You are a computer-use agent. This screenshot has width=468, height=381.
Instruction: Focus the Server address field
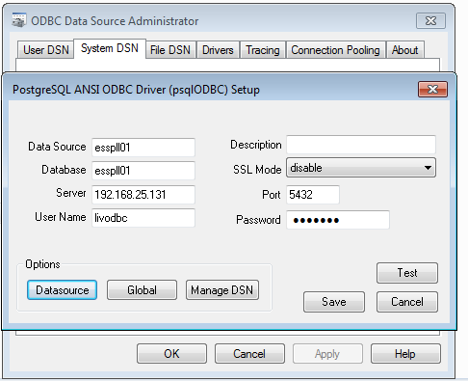click(x=143, y=194)
